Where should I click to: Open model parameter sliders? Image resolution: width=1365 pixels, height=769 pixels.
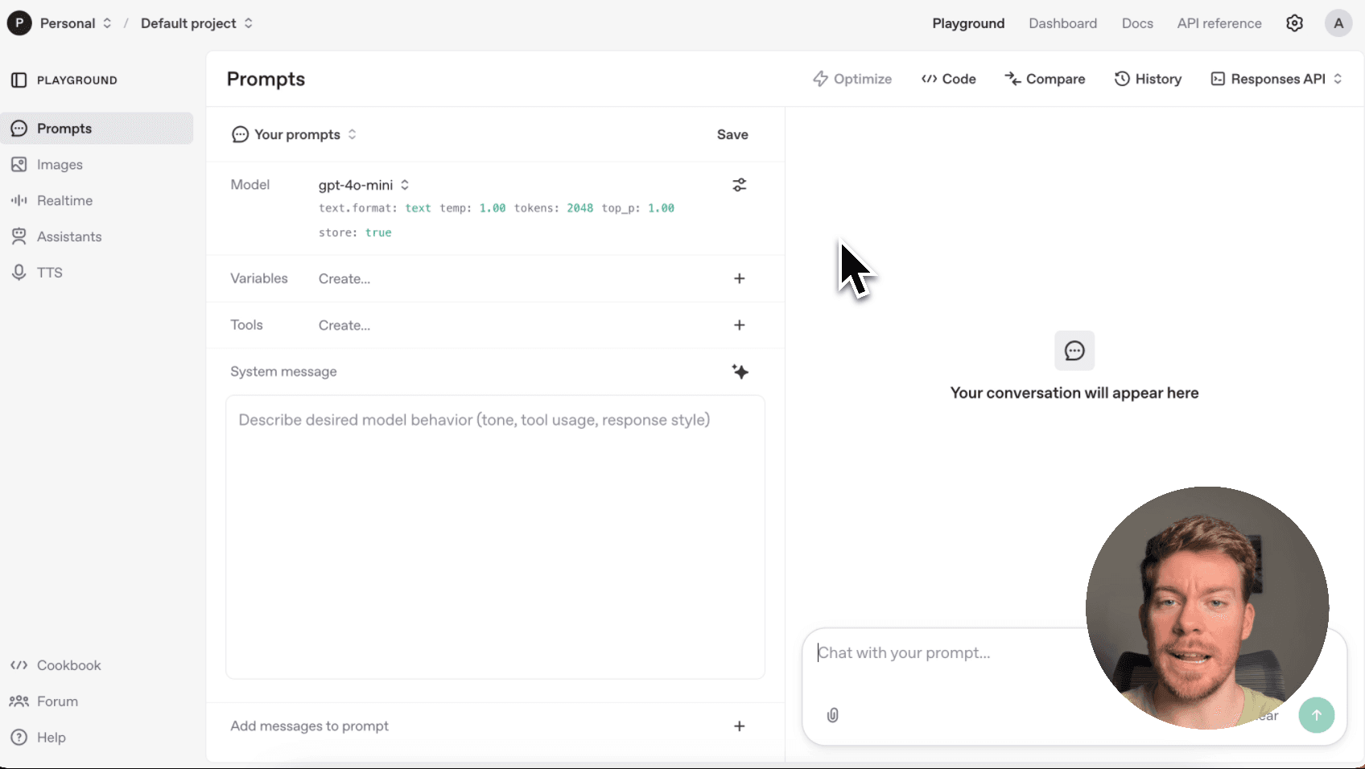[x=740, y=184]
